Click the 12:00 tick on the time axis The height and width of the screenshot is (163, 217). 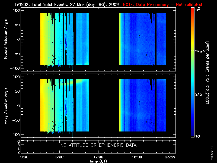click(x=98, y=157)
